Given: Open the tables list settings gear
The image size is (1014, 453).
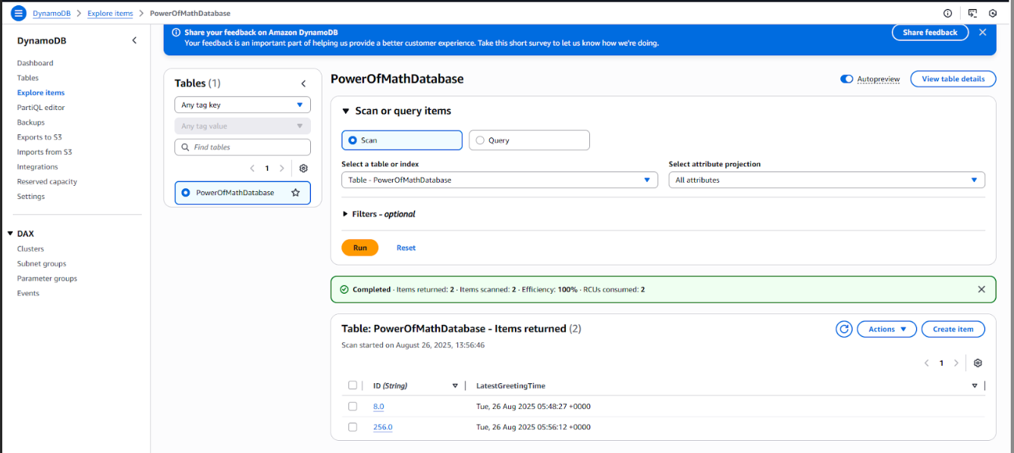Looking at the screenshot, I should pyautogui.click(x=303, y=168).
